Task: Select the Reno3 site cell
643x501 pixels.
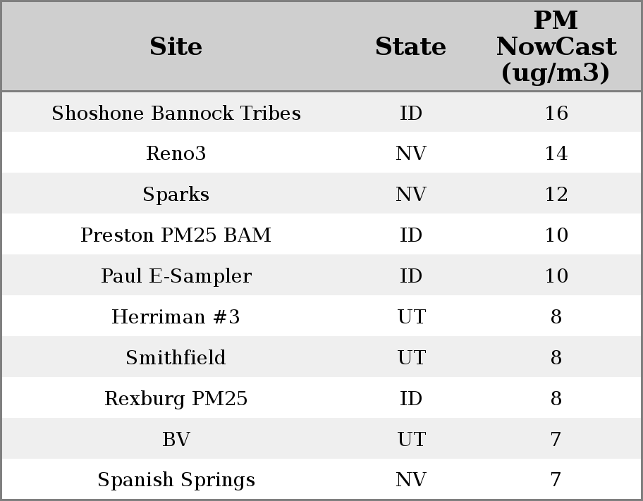Action: (x=176, y=154)
